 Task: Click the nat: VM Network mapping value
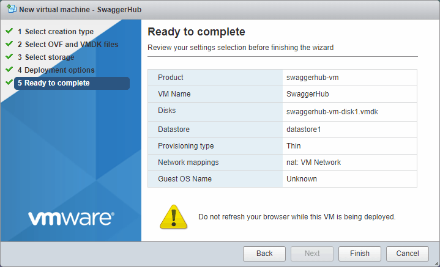click(313, 163)
